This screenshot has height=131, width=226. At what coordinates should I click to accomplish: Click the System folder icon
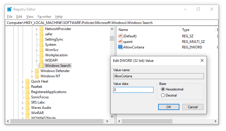(x=42, y=45)
